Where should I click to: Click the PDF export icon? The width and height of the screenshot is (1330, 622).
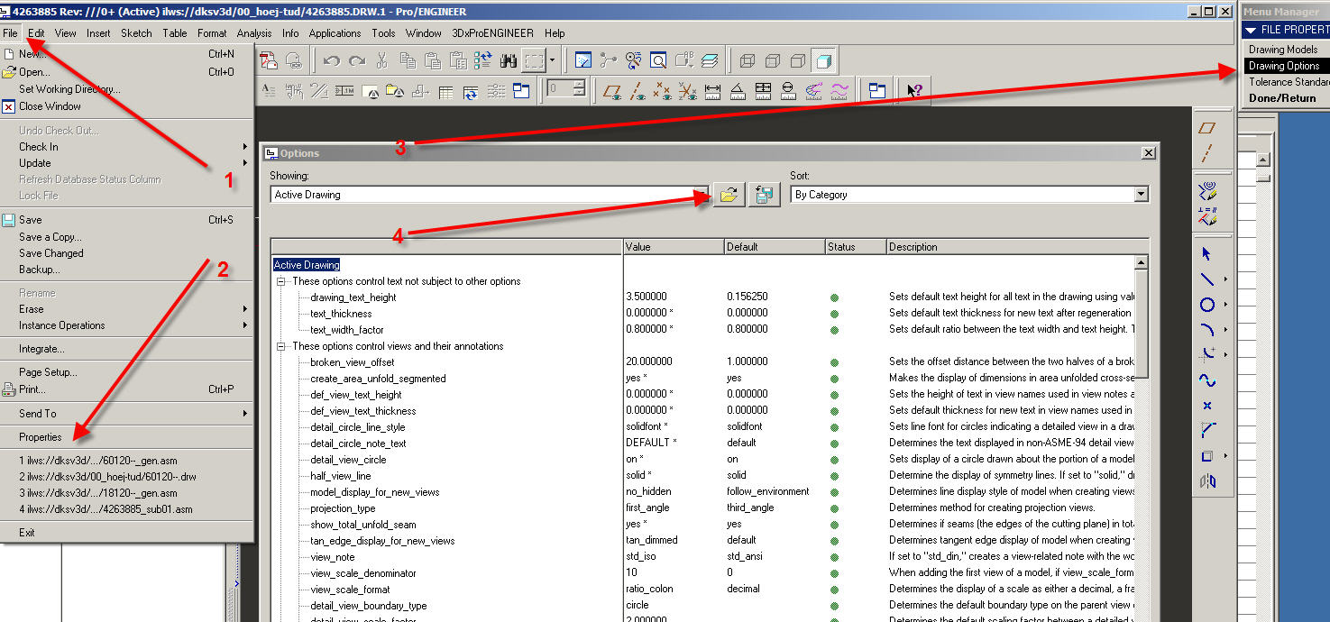pos(270,60)
